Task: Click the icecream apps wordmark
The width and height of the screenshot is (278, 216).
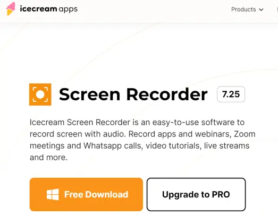Action: (x=49, y=9)
